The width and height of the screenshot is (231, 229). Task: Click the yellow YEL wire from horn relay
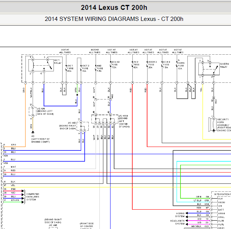[203, 112]
